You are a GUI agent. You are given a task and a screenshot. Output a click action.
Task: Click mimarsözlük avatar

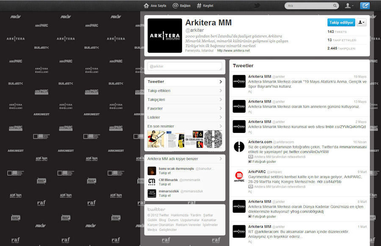[152, 193]
